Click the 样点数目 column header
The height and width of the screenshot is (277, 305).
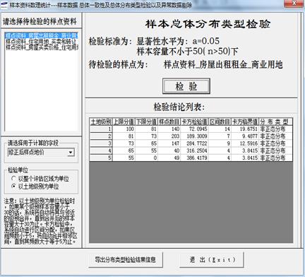169,122
